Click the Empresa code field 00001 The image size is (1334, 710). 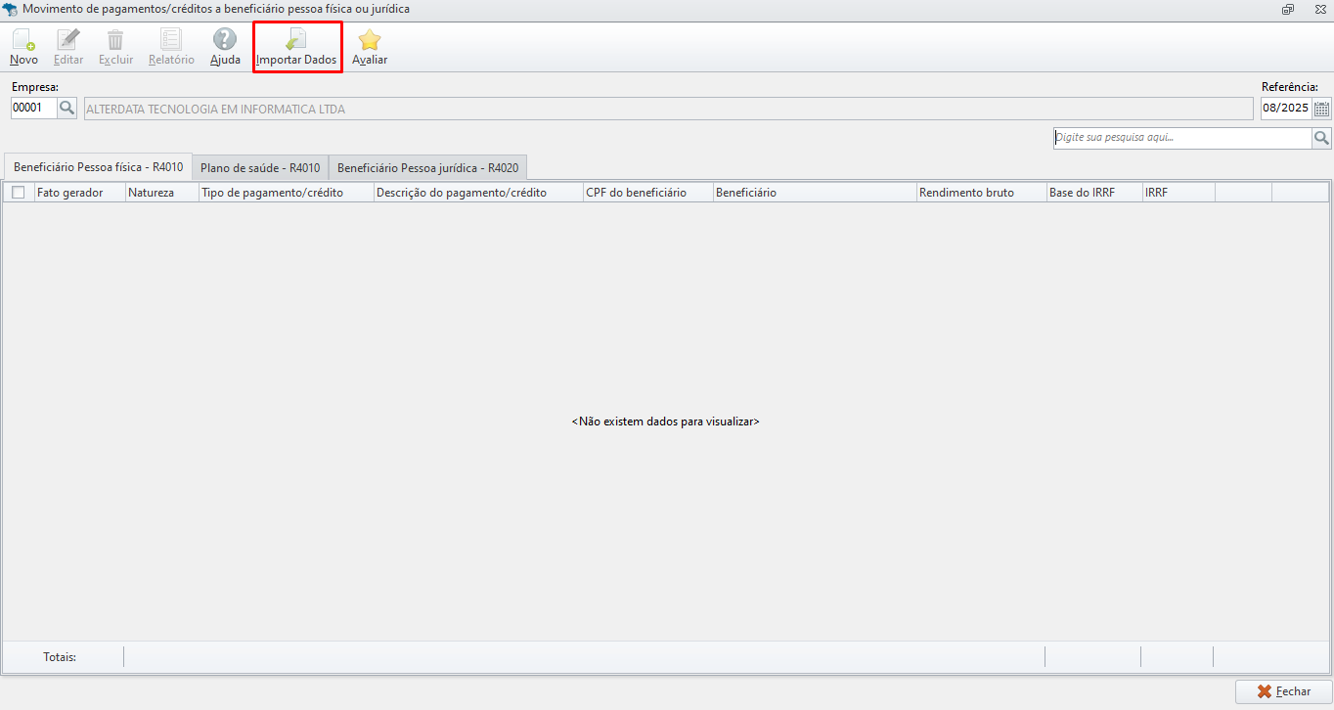(34, 109)
